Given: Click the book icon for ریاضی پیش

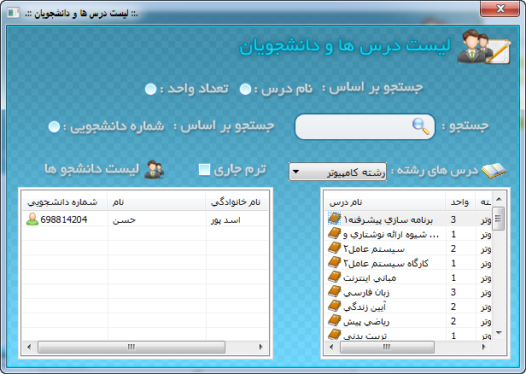Looking at the screenshot, I should pyautogui.click(x=335, y=321).
